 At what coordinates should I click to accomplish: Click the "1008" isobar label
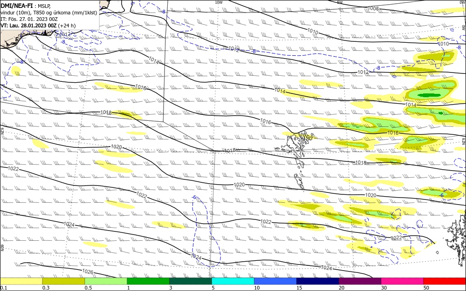point(373,8)
